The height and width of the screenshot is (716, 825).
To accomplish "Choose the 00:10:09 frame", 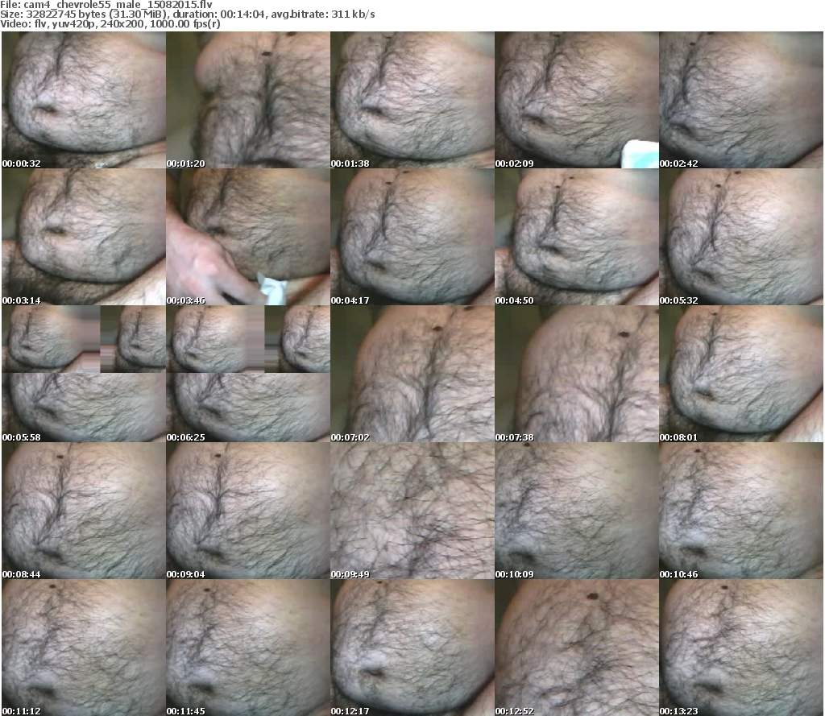I will 576,511.
